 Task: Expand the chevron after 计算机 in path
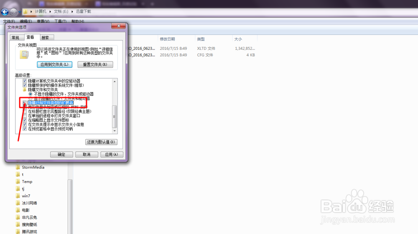pyautogui.click(x=50, y=11)
